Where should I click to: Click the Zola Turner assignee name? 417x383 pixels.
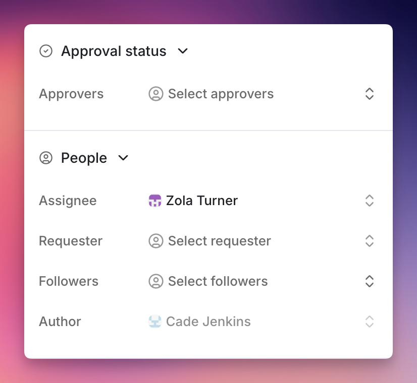tap(202, 201)
